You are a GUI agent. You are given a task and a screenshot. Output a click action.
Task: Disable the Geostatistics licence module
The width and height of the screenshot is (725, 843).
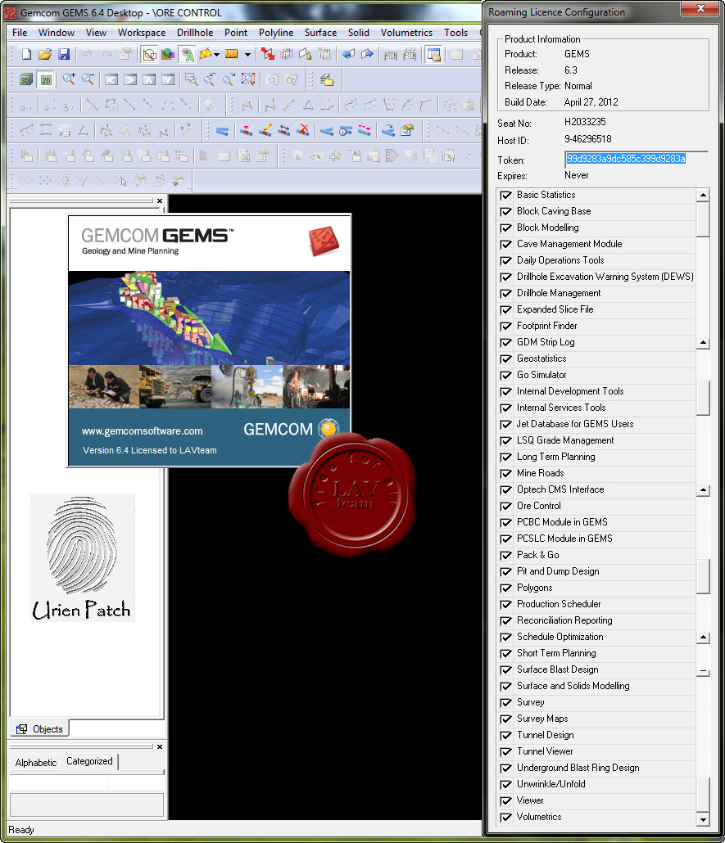(x=505, y=359)
